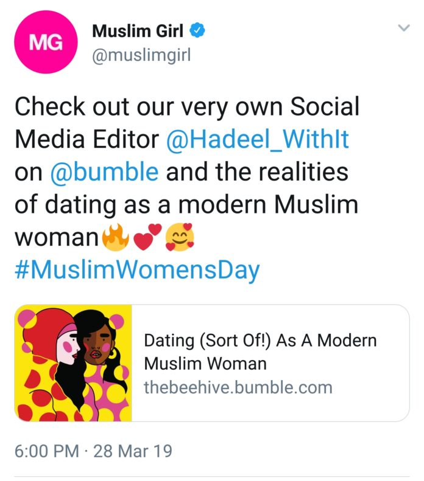Click the smiling face with hearts emoji

point(180,237)
